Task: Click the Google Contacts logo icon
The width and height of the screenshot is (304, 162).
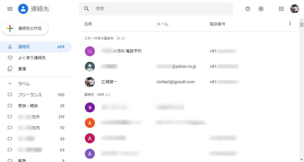Action: (23, 9)
